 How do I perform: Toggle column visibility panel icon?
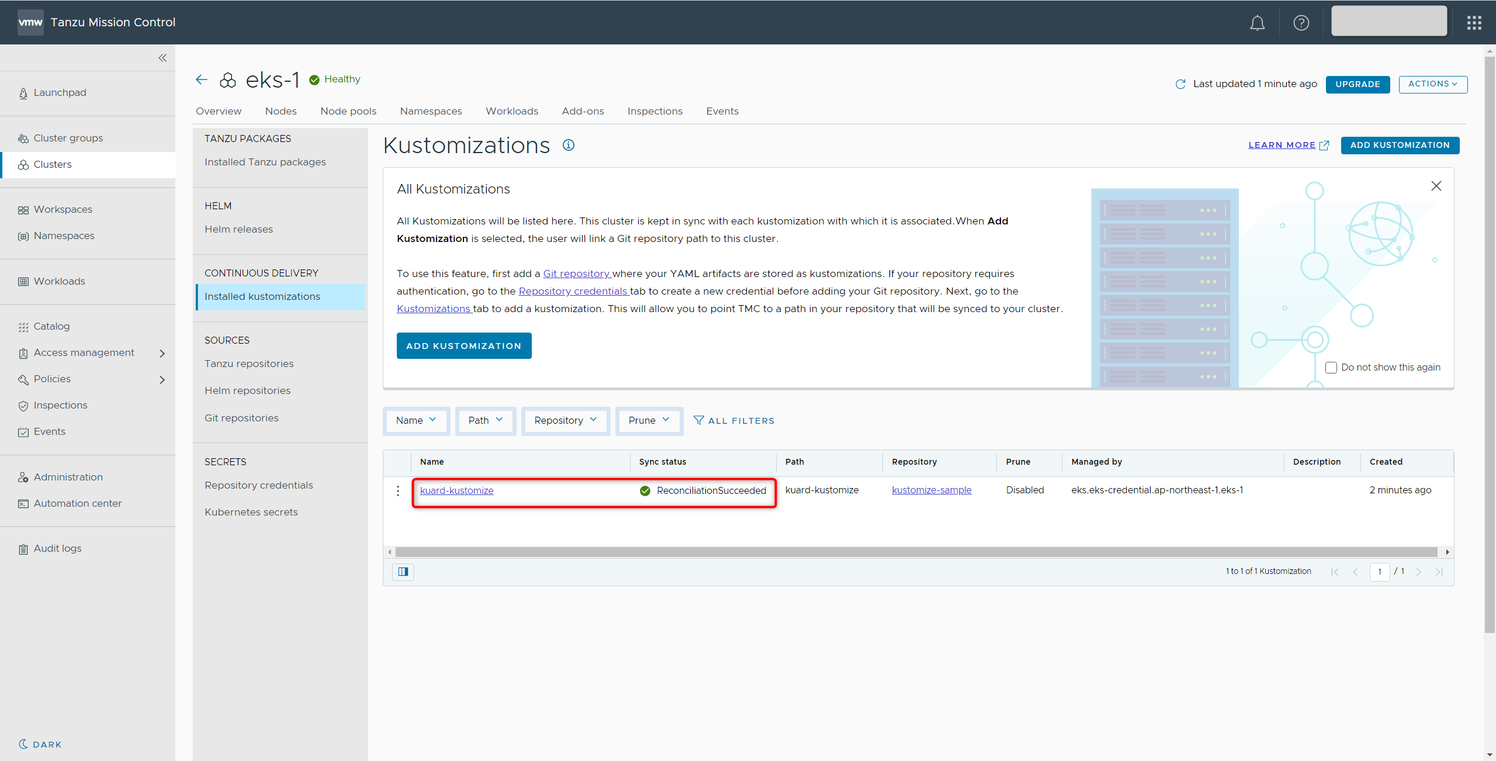(403, 572)
